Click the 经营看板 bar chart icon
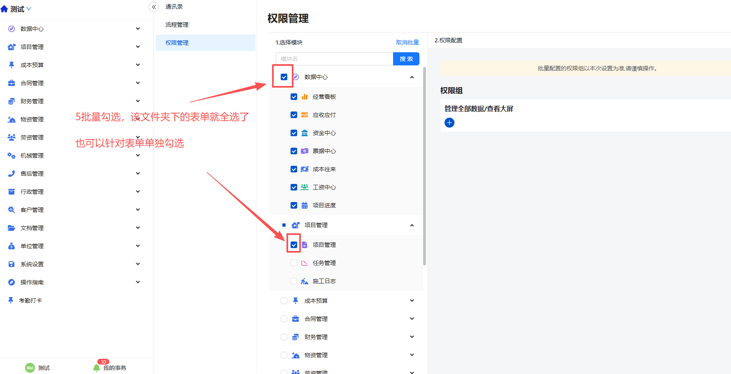 (305, 97)
